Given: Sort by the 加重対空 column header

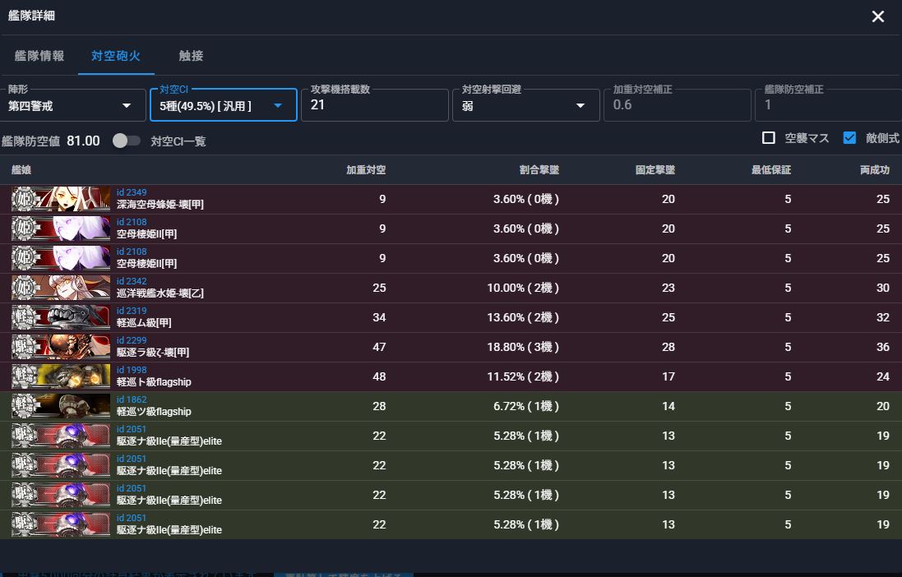Looking at the screenshot, I should 366,170.
